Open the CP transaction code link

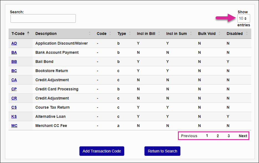(14, 89)
